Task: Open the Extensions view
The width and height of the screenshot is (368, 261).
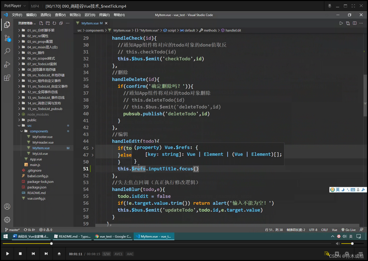Action: (7, 78)
